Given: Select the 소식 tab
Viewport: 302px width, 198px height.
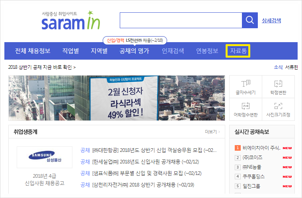Looking at the screenshot, I should [x=278, y=67].
